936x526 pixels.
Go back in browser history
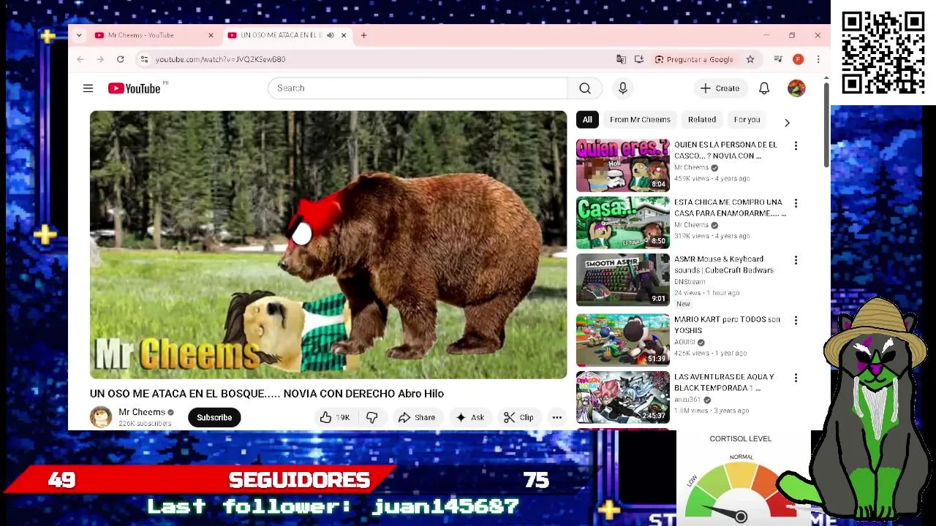(80, 59)
